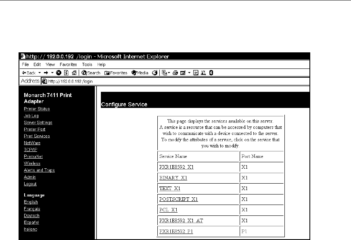Image resolution: width=351 pixels, height=240 pixels.
Task: Open the TCP/IP settings link
Action: (x=30, y=149)
